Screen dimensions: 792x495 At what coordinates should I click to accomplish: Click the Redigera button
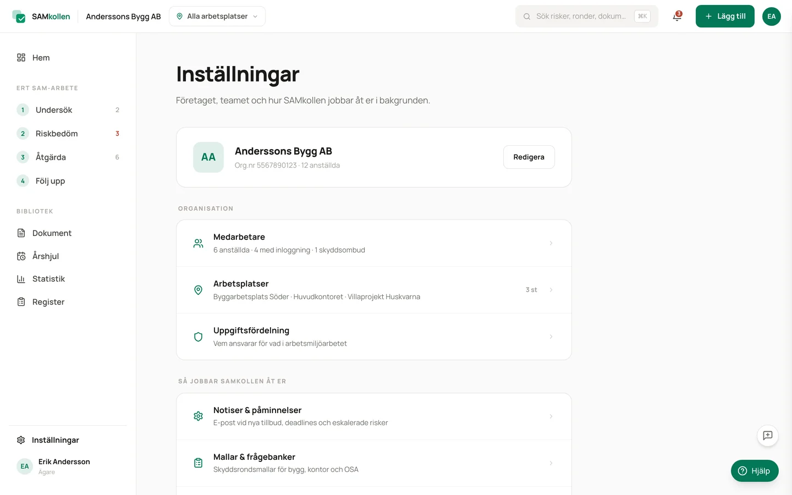tap(529, 157)
